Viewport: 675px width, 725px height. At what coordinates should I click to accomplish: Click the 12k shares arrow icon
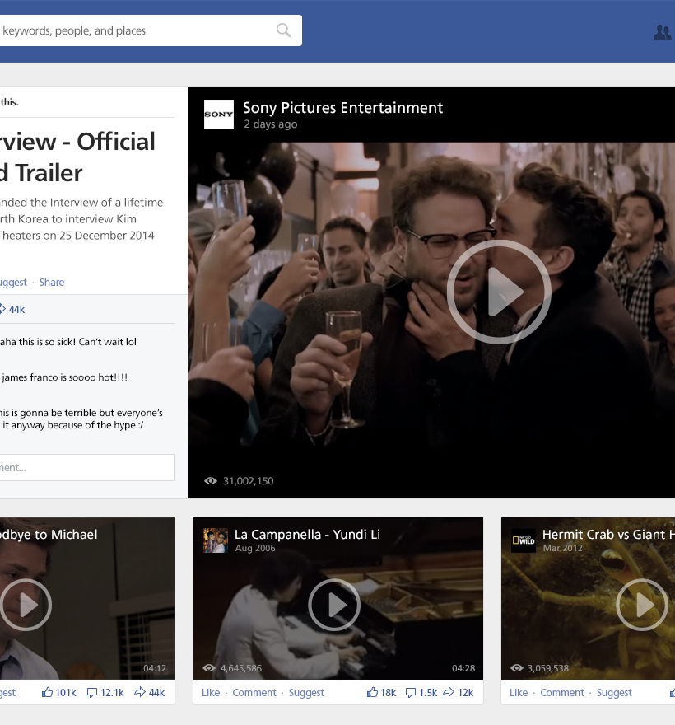[449, 693]
